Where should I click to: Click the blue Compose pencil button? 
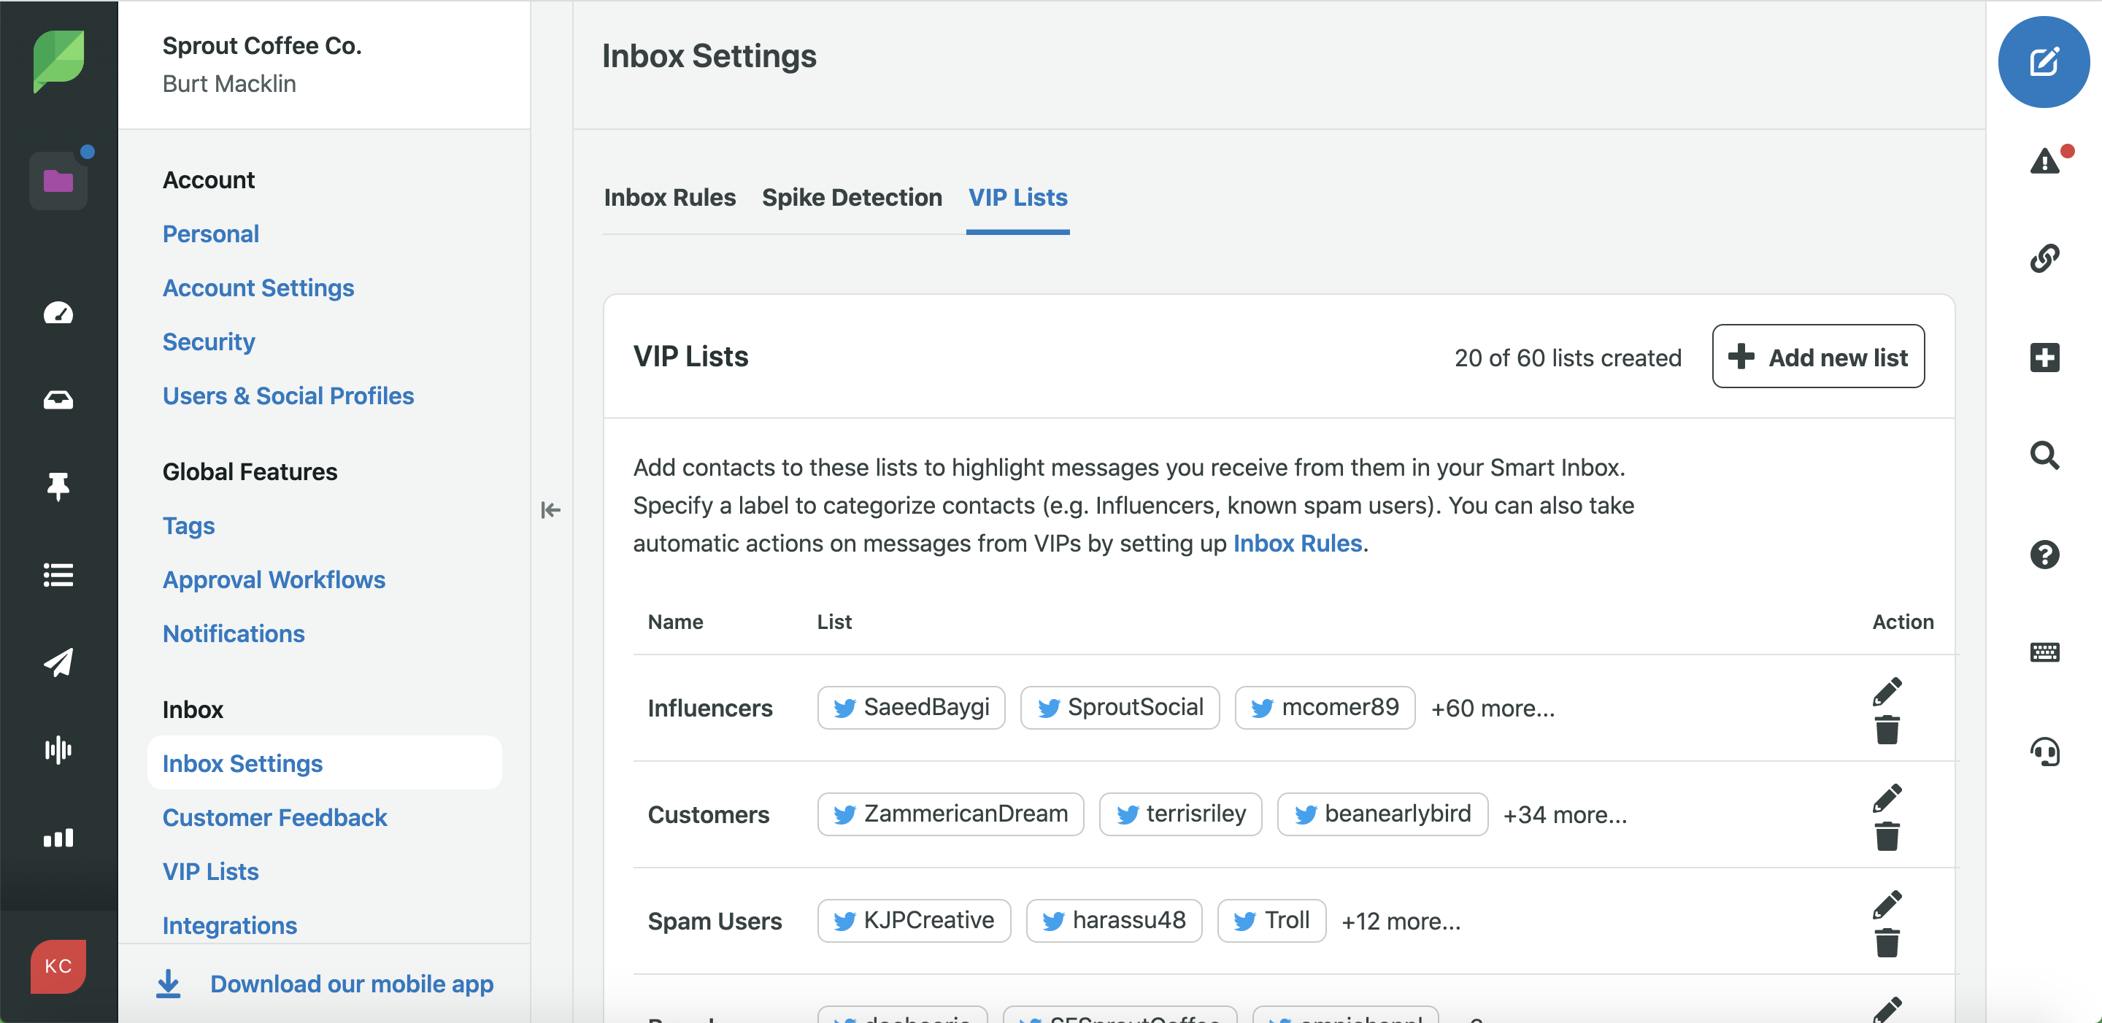2044,62
